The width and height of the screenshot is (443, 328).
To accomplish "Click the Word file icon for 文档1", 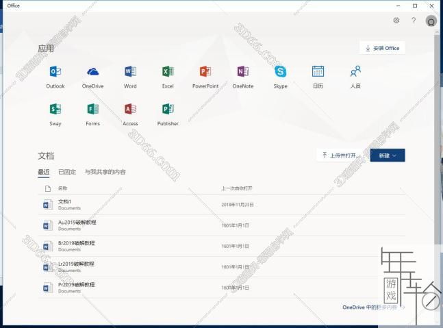I will pos(47,205).
